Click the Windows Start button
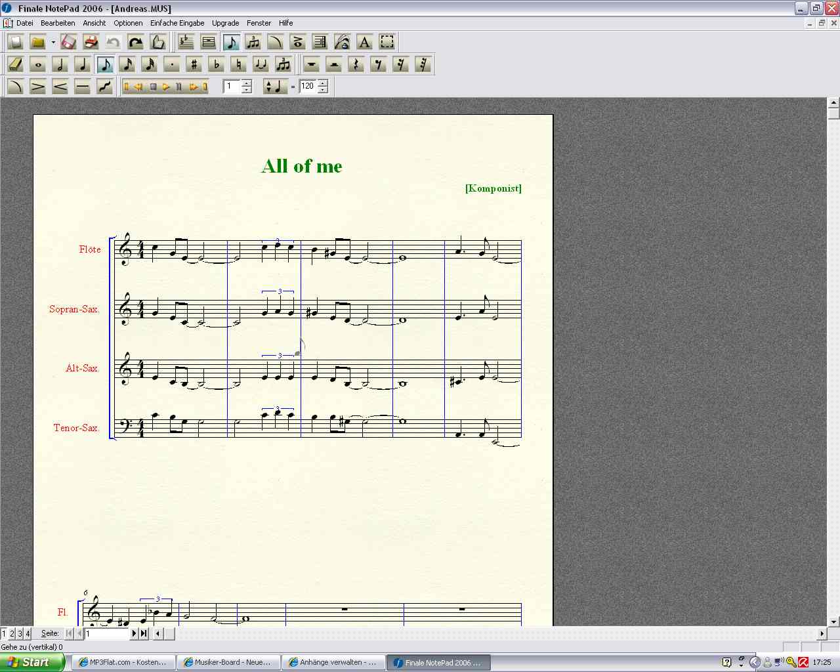Viewport: 840px width, 672px height. [x=31, y=662]
